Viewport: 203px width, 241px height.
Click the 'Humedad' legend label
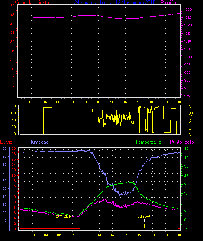pyautogui.click(x=39, y=142)
